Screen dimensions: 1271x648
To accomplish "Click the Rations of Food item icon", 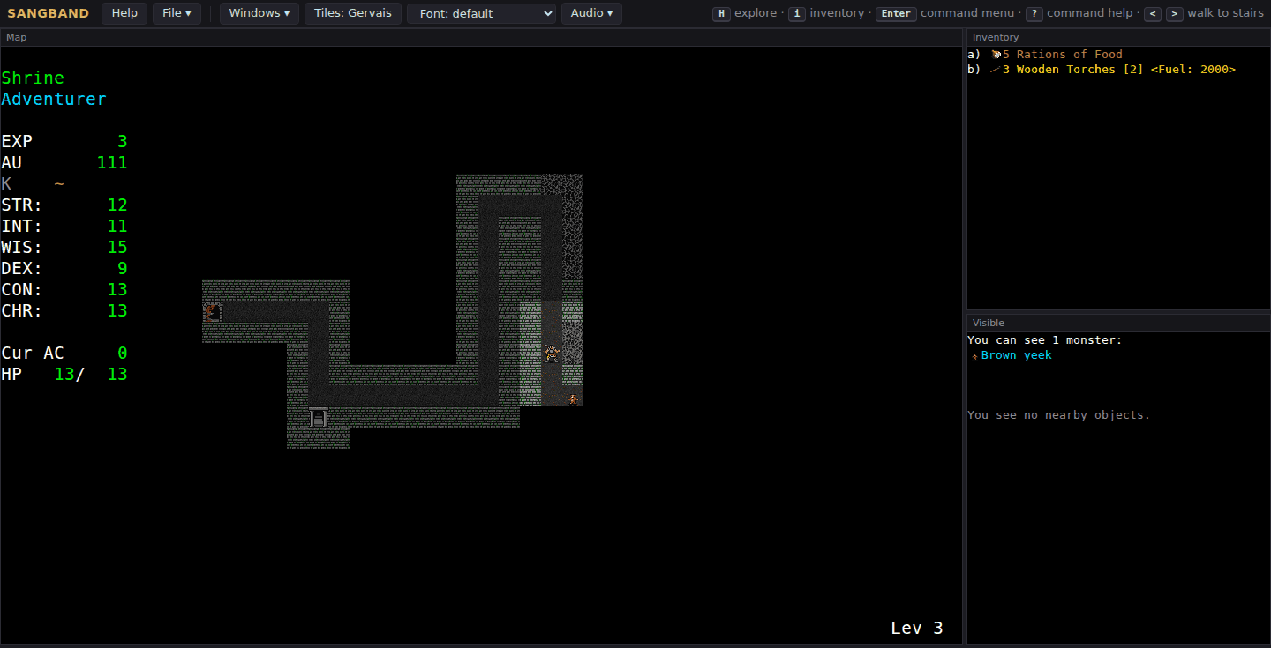I will [x=996, y=55].
